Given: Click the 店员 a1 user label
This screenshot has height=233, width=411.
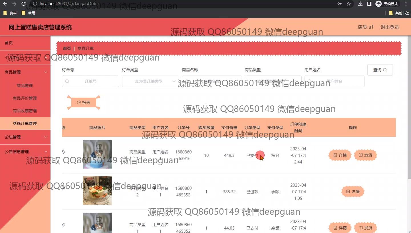Looking at the screenshot, I should [365, 27].
